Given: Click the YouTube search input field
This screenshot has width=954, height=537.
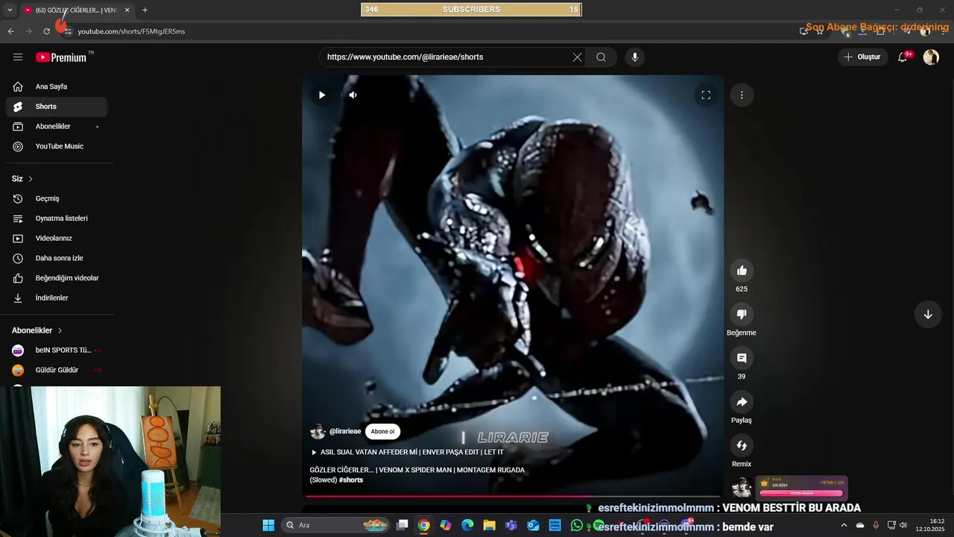Looking at the screenshot, I should pos(446,57).
